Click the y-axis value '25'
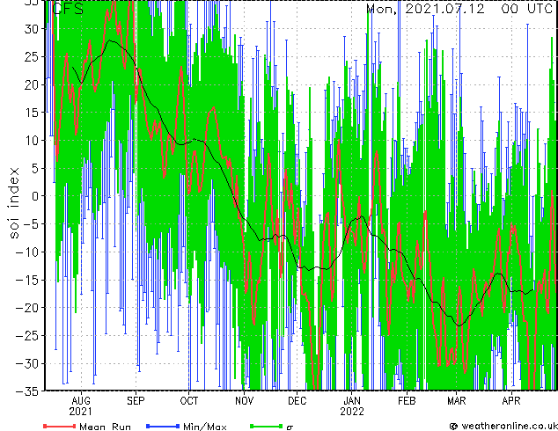The image size is (558, 431). point(32,56)
